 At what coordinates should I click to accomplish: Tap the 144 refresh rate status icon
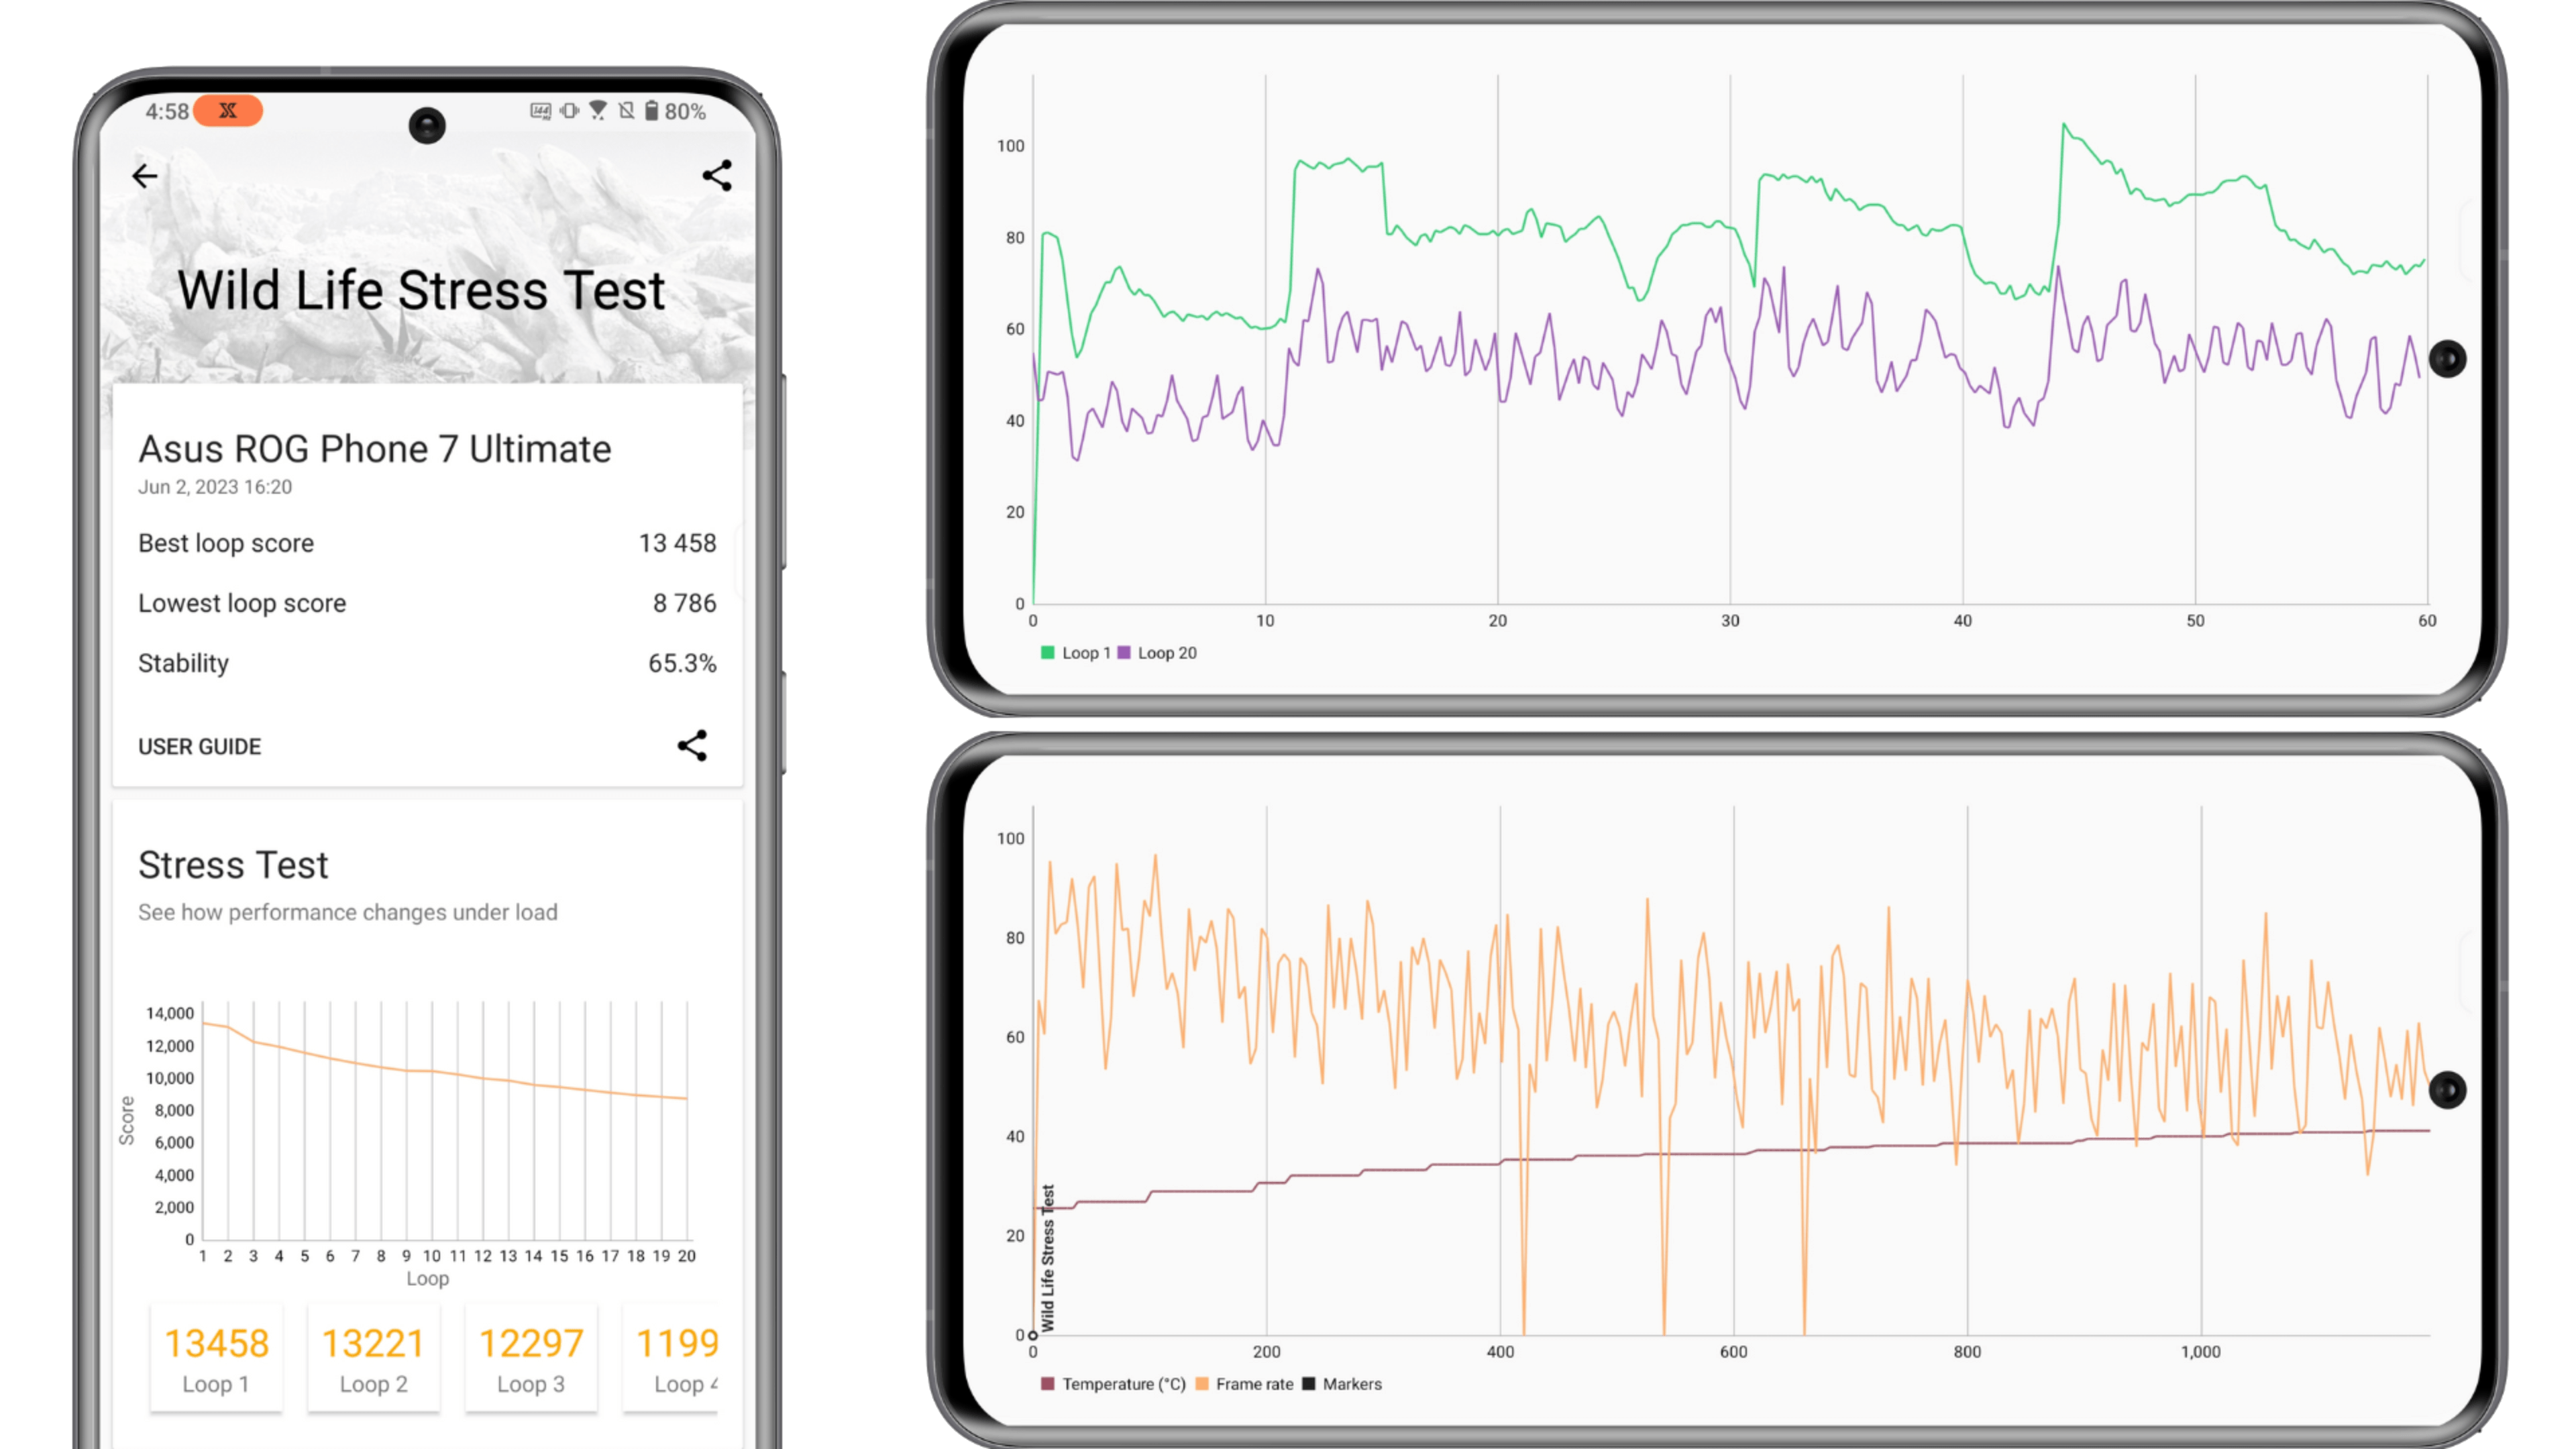[540, 111]
